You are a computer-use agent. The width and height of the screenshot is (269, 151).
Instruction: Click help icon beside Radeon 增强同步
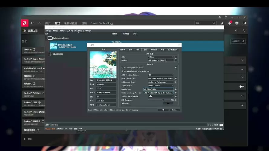tap(43, 121)
